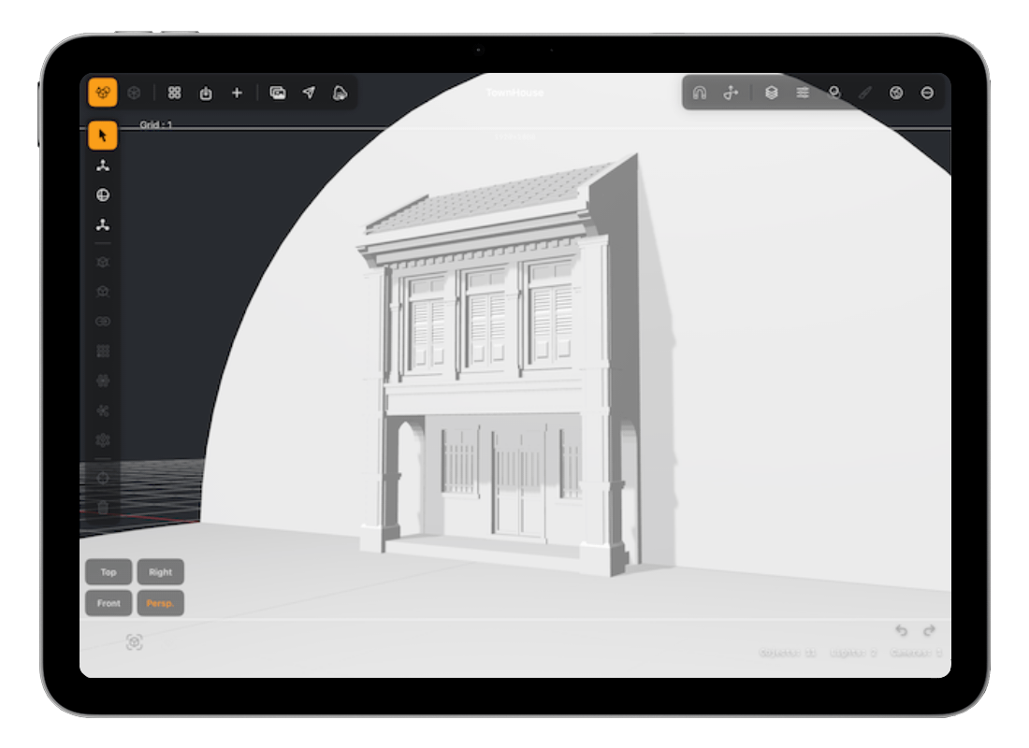
Task: Open the overlapping circles material icon
Action: coord(834,93)
